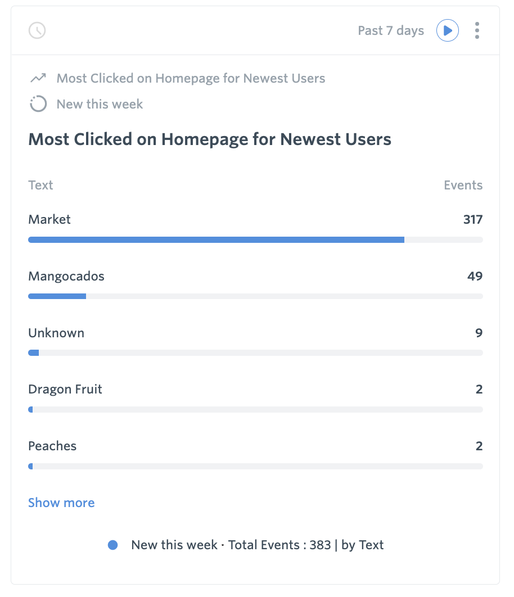
Task: Click the event count 317 for Market
Action: click(x=474, y=220)
